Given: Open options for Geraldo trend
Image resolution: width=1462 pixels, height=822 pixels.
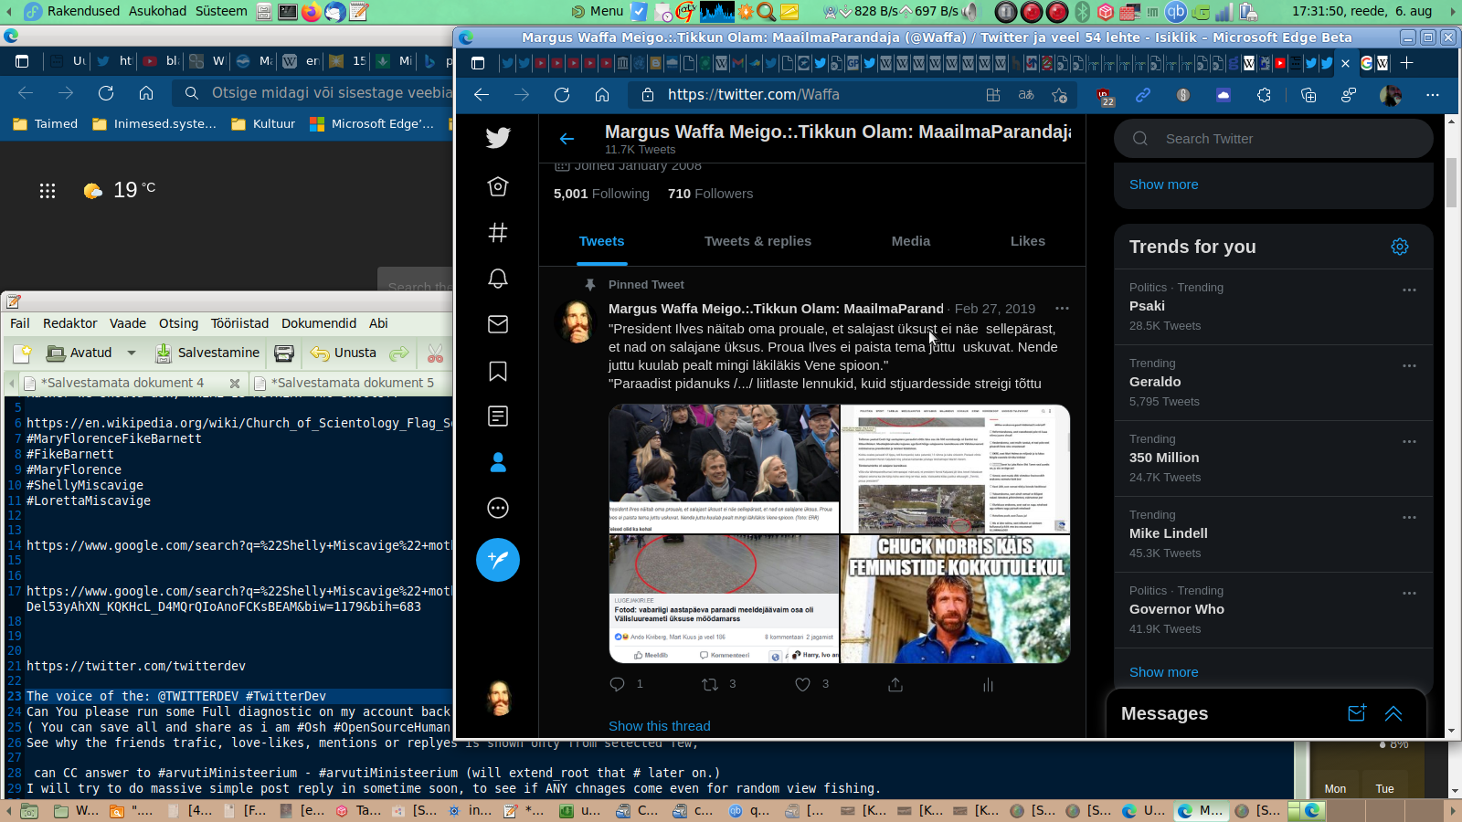Looking at the screenshot, I should pos(1409,365).
